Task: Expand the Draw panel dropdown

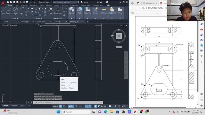Action: (15, 19)
